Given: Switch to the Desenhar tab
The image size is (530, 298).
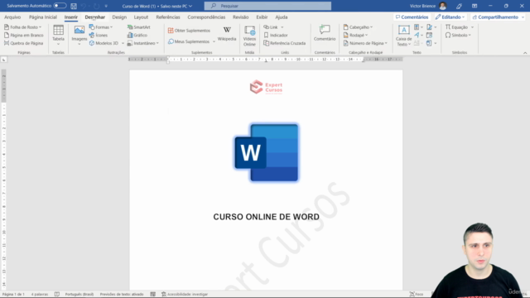Looking at the screenshot, I should click(x=95, y=17).
